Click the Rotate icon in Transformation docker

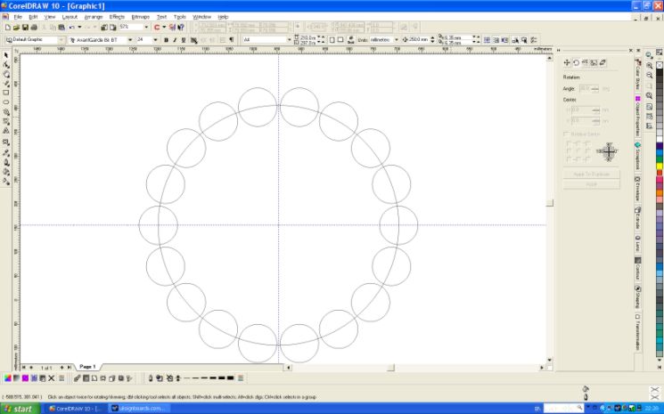click(576, 62)
